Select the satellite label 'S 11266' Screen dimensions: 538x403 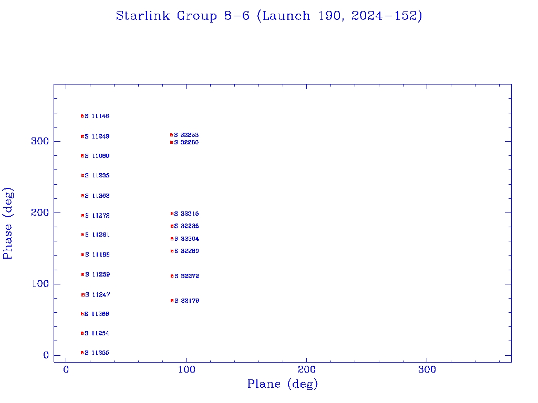(x=97, y=314)
